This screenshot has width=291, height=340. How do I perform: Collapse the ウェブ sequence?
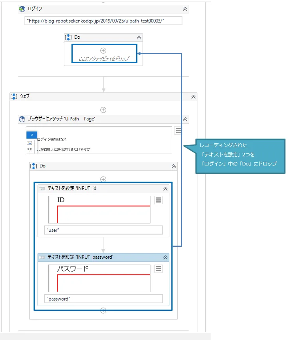[193, 96]
